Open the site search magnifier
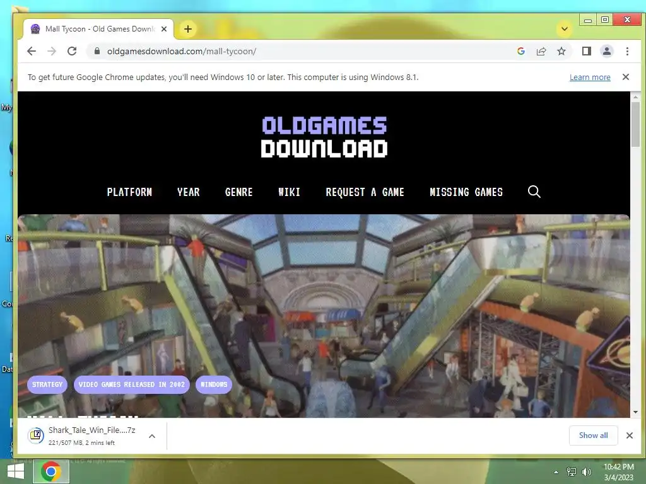Screen dimensions: 646x484 point(534,192)
